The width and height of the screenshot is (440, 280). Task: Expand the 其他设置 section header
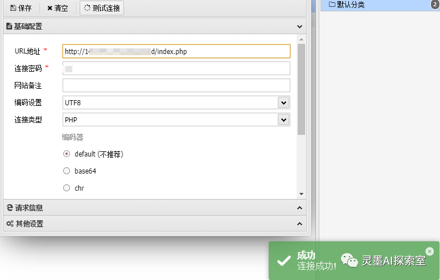point(154,224)
